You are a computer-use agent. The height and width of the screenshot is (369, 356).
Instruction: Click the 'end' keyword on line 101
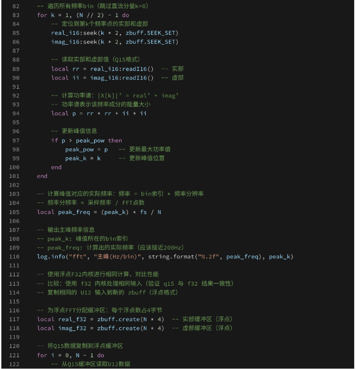click(x=42, y=176)
